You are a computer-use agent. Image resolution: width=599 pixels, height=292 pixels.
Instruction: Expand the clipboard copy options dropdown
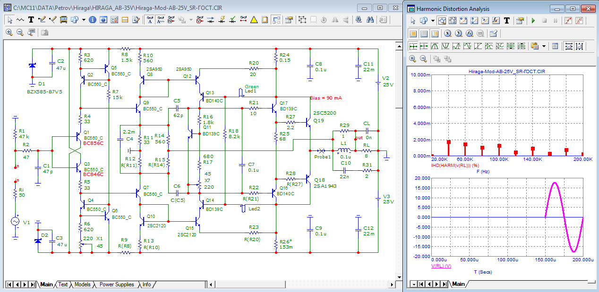click(544, 46)
